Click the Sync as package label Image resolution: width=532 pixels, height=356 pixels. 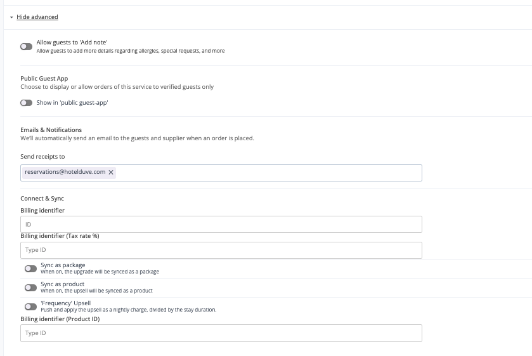pyautogui.click(x=63, y=265)
